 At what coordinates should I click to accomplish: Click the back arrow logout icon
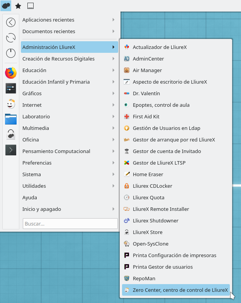tap(11, 22)
